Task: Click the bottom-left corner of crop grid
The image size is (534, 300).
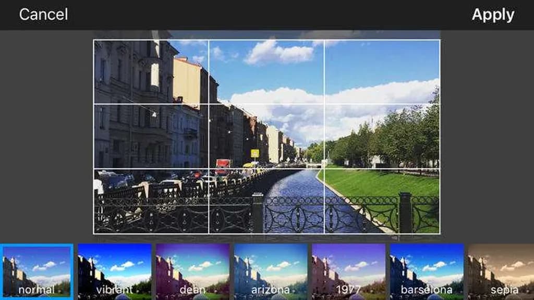Action: click(x=94, y=233)
